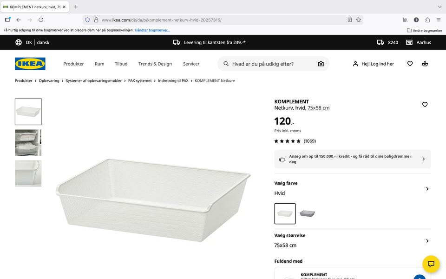Open the Firefox extensions menu
This screenshot has height=279, width=446.
click(427, 20)
